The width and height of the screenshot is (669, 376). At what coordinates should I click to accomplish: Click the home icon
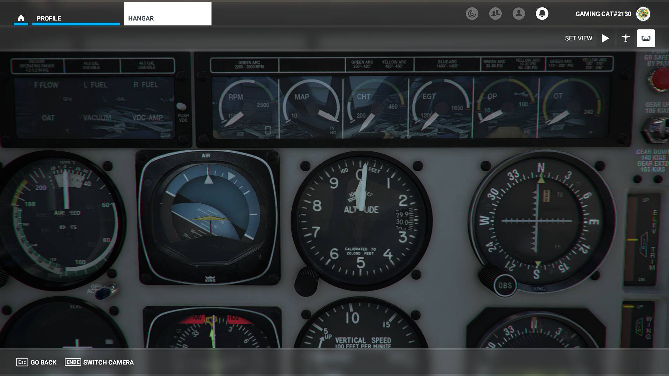tap(21, 18)
